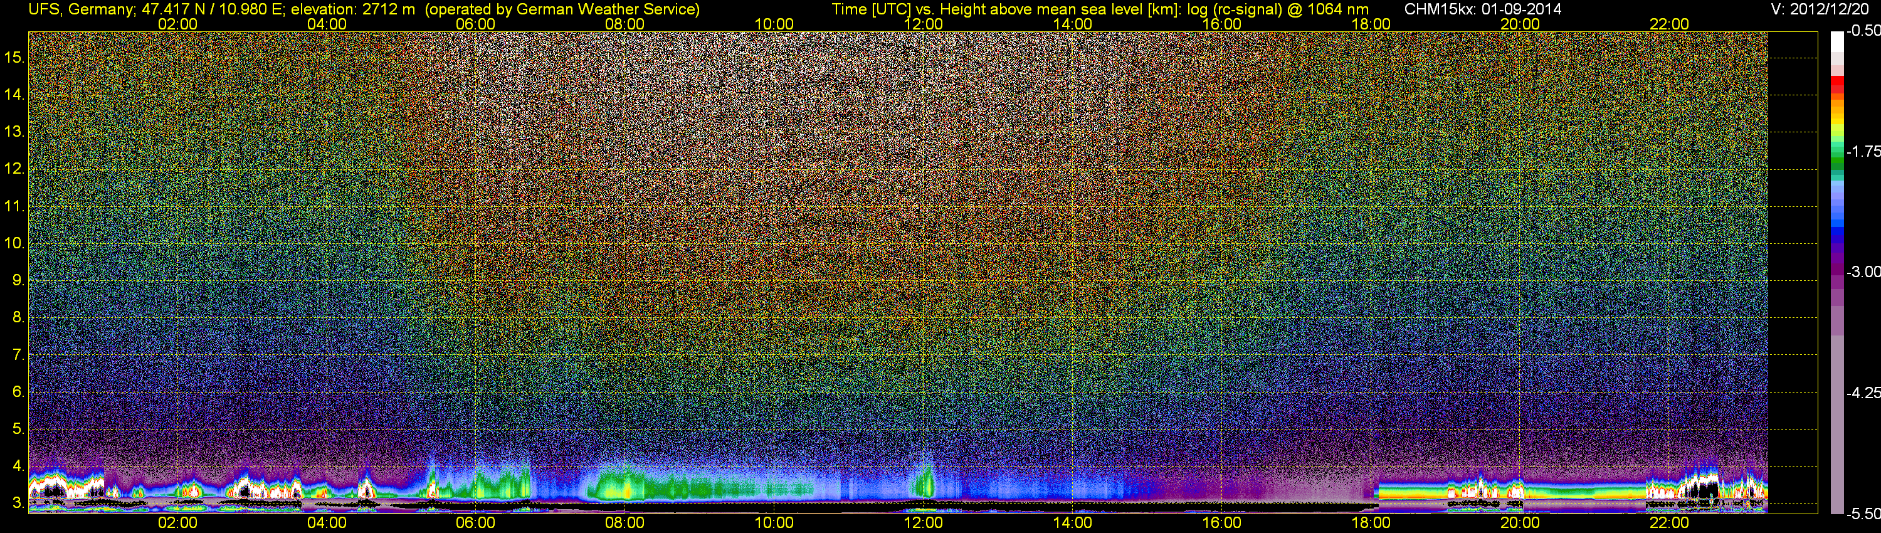Click the "02:00" label on the top time axis
The image size is (1881, 533).
click(177, 24)
